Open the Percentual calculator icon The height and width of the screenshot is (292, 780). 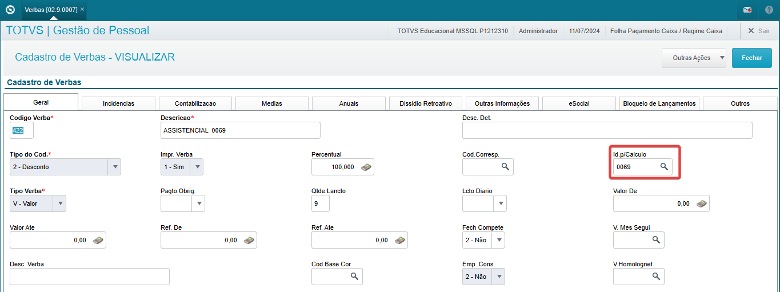(x=367, y=167)
